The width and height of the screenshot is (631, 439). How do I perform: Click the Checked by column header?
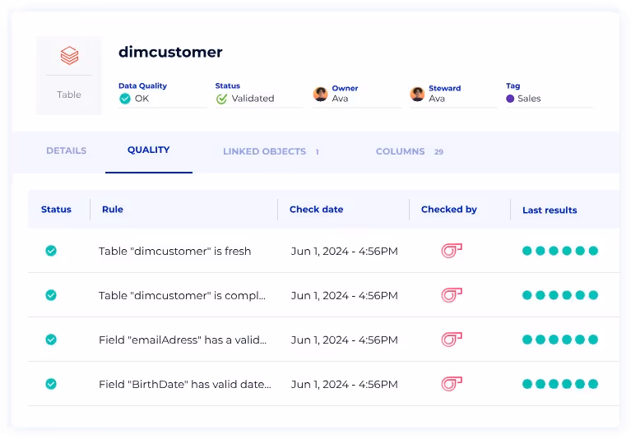click(449, 210)
